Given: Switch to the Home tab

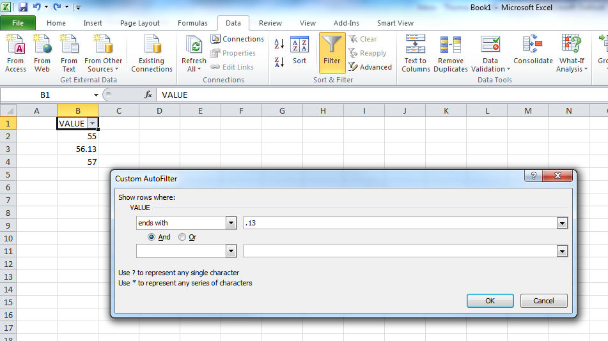Looking at the screenshot, I should tap(56, 23).
